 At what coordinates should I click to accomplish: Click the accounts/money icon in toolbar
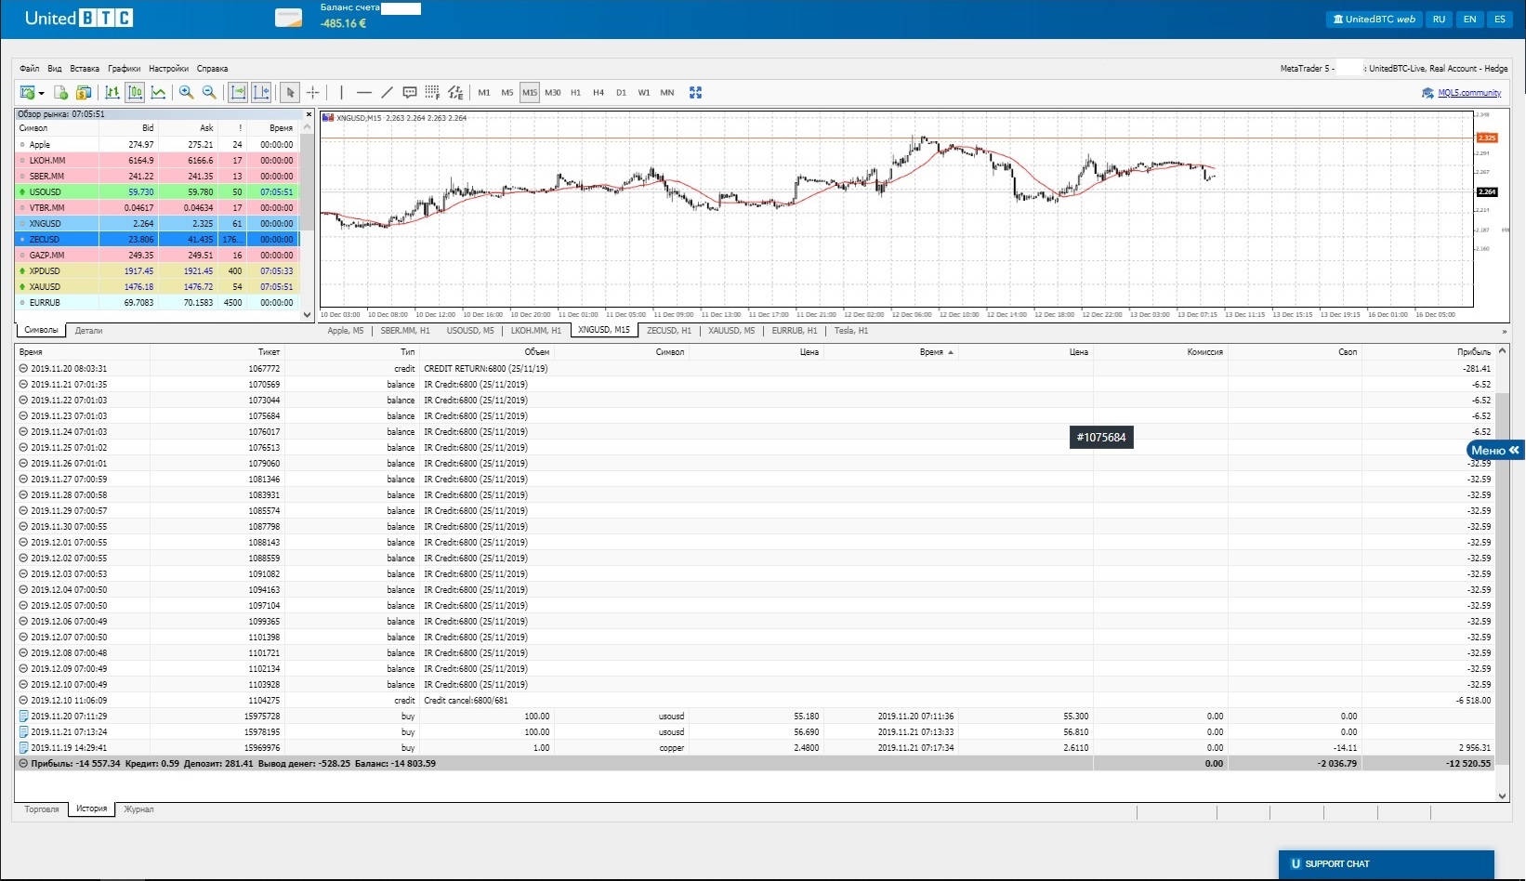point(84,92)
